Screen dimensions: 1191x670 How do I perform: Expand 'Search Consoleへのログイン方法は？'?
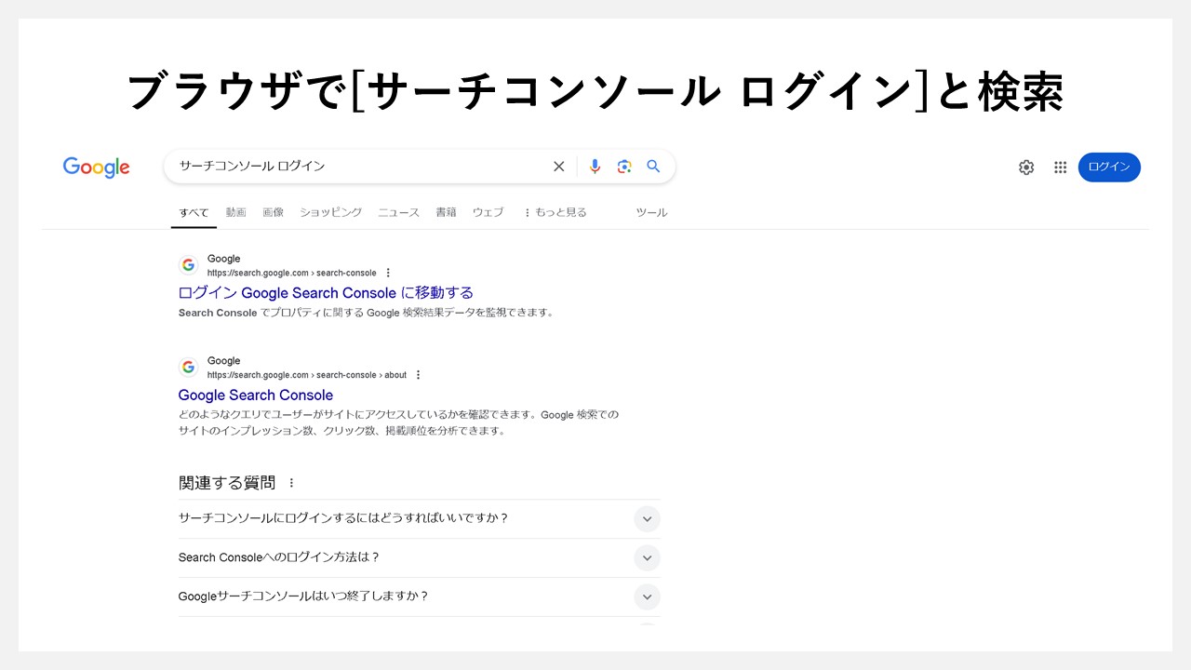(647, 557)
